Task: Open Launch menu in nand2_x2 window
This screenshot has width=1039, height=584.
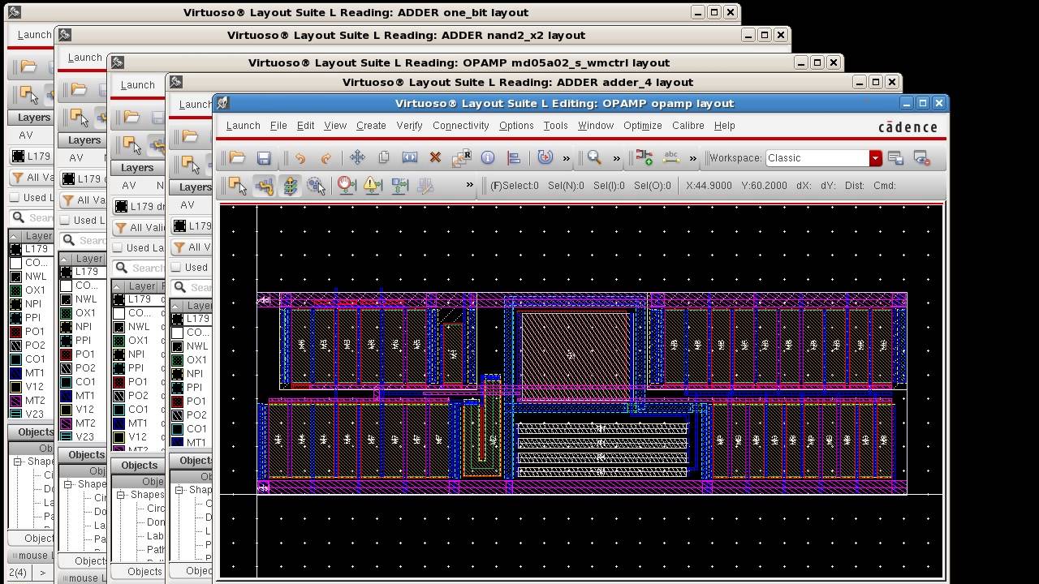Action: [x=84, y=58]
